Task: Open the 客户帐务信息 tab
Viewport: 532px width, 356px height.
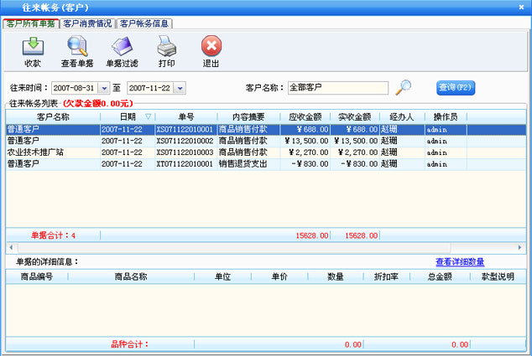Action: point(149,23)
